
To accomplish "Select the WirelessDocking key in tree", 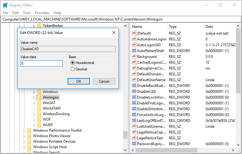I will [56, 114].
